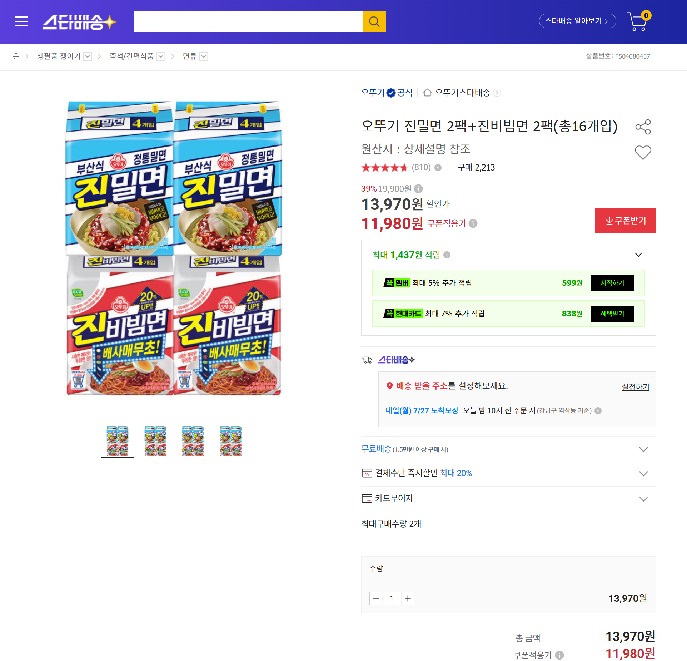Select the second product thumbnail
This screenshot has width=687, height=661.
point(155,441)
